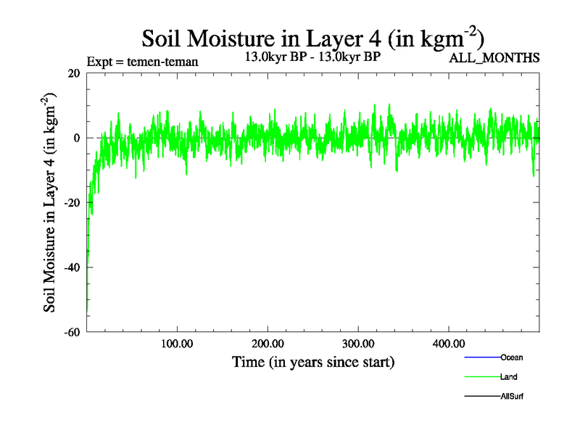Click the green Land legend line
Screen dimensions: 580x435
point(482,377)
